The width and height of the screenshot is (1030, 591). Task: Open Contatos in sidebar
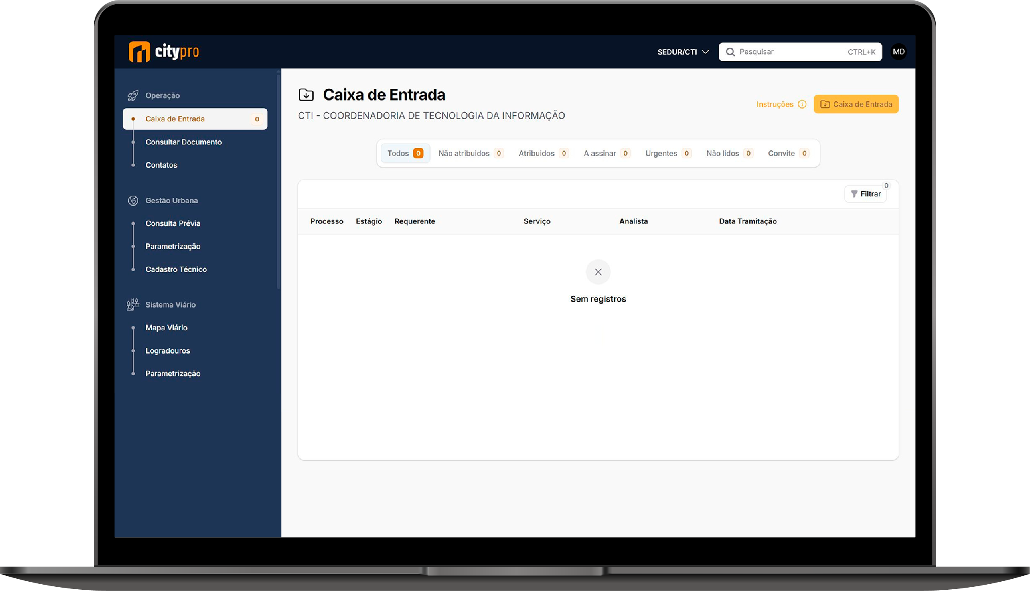161,165
